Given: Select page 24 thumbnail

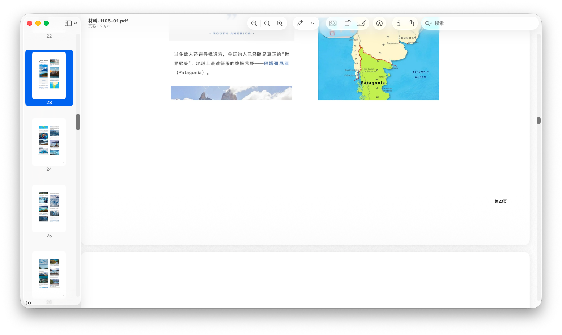Looking at the screenshot, I should 49,142.
